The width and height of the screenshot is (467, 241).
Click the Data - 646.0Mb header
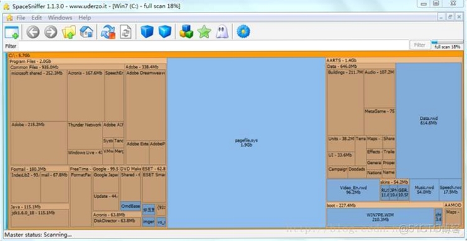coord(361,67)
